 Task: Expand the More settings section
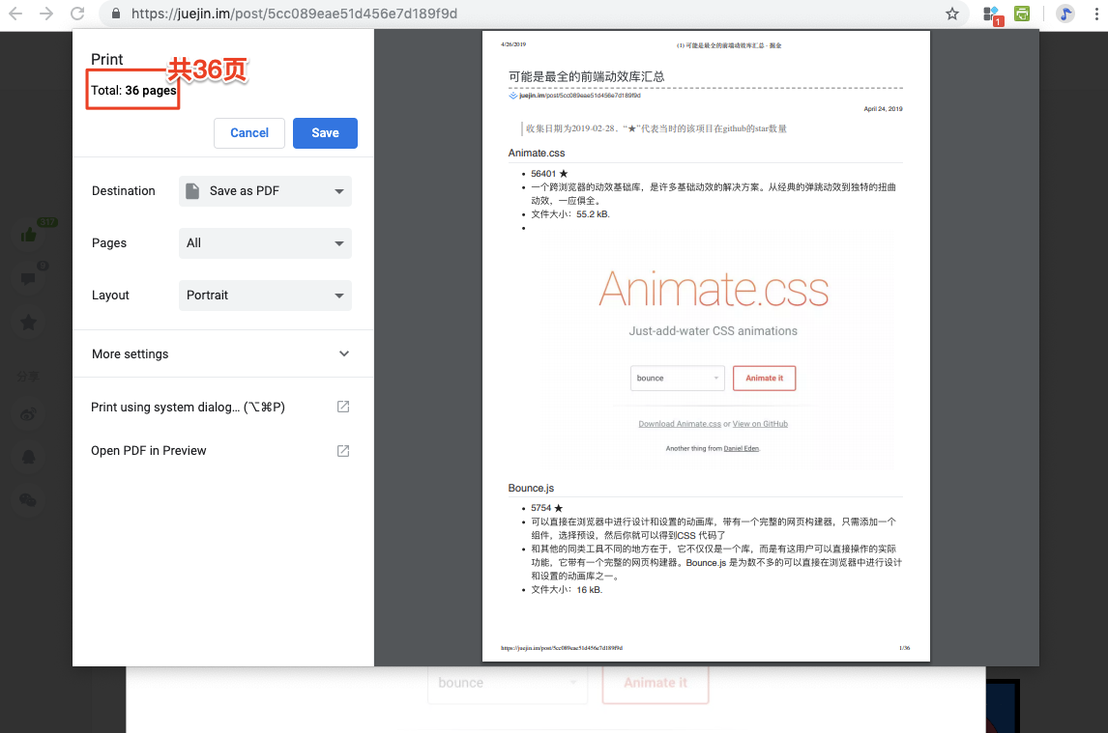coord(220,353)
